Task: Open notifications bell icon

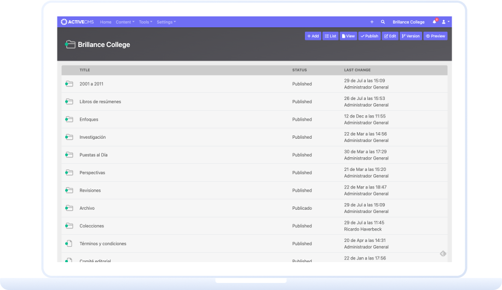Action: tap(435, 22)
